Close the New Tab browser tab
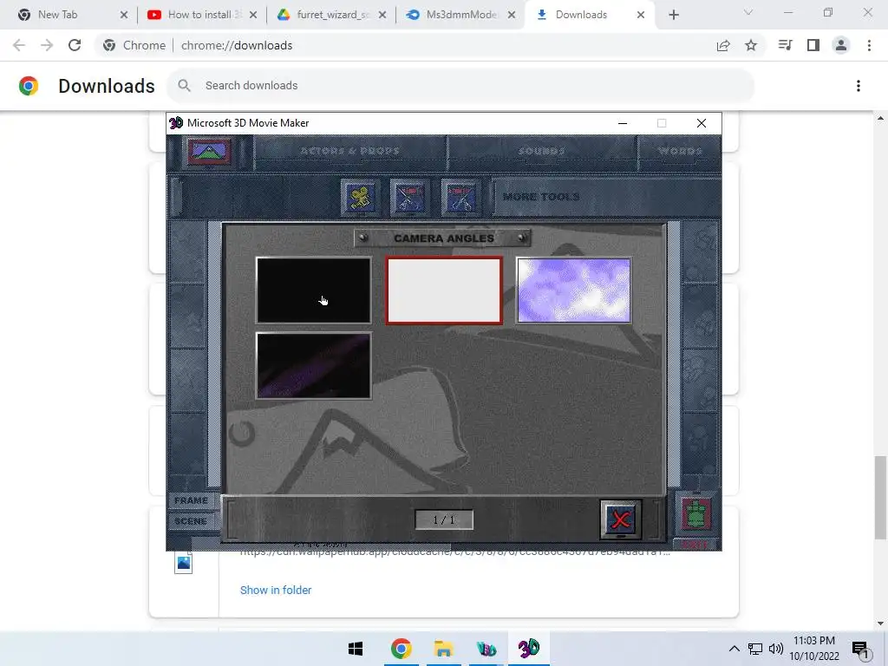 tap(124, 15)
